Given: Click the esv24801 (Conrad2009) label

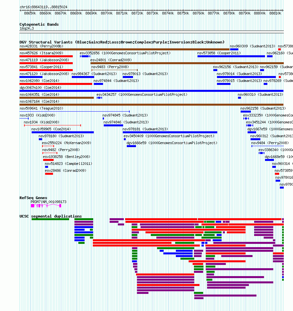Looking at the screenshot, I should (111, 60).
